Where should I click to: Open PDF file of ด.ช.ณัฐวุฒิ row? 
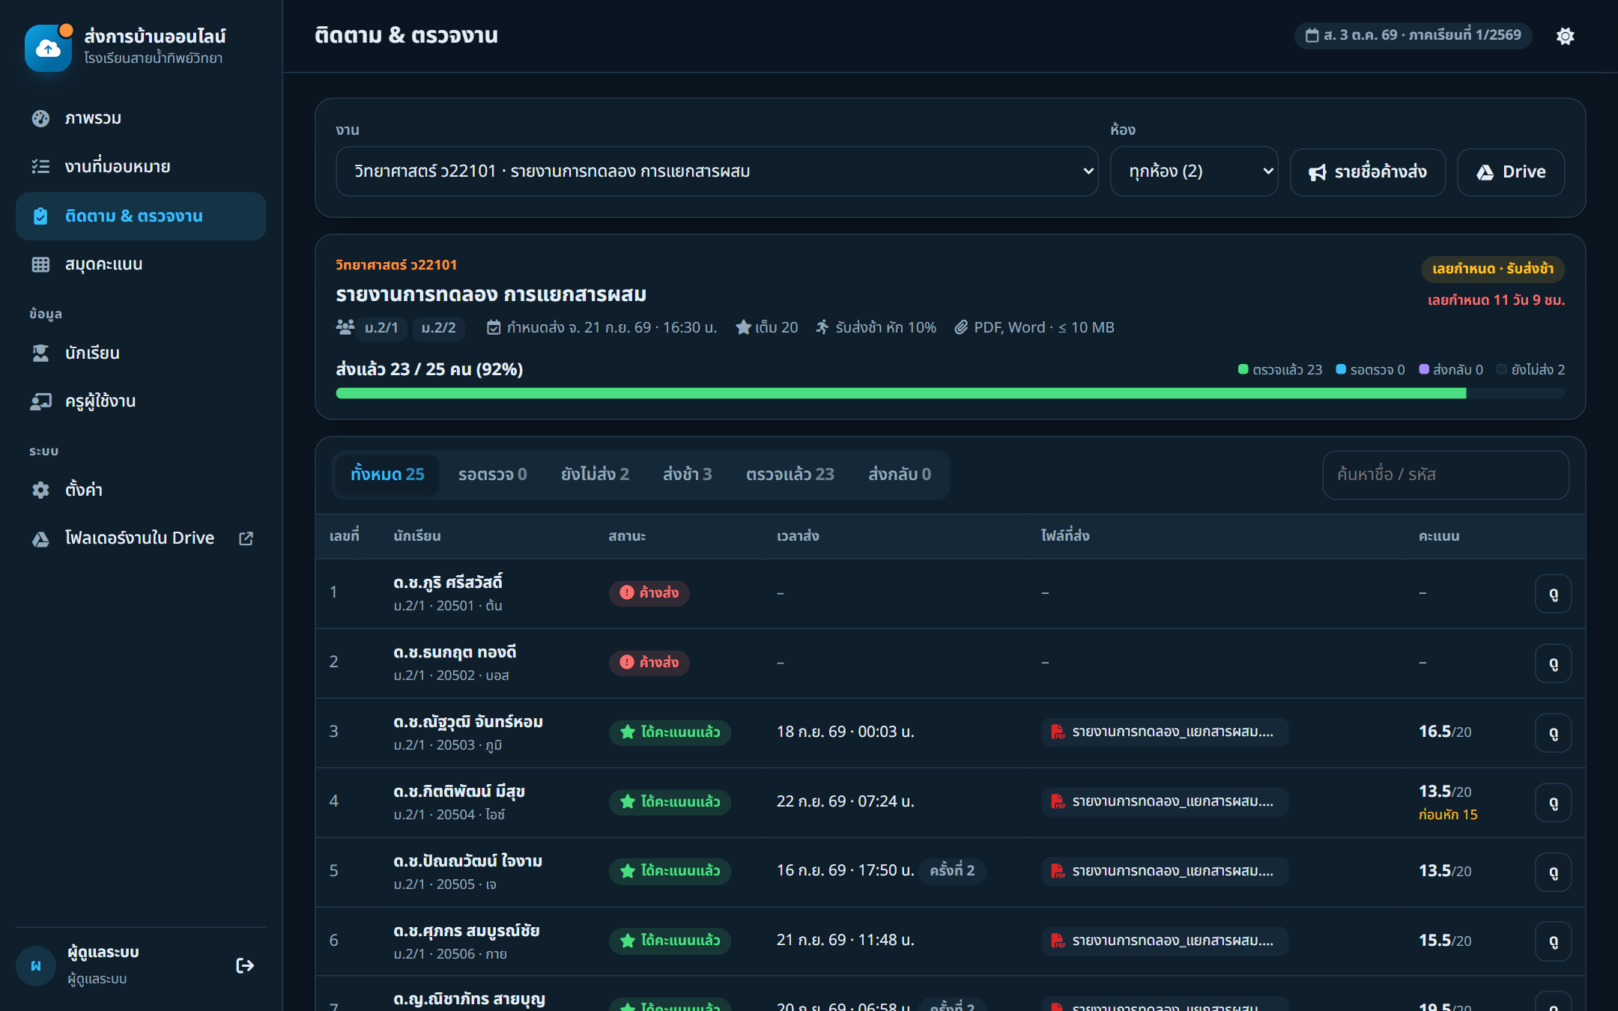tap(1165, 732)
